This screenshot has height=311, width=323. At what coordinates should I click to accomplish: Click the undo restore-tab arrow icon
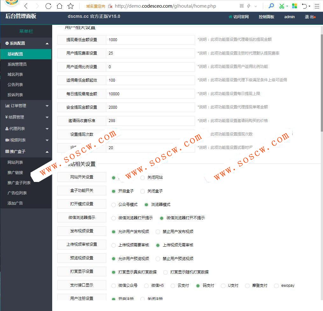pos(305,6)
